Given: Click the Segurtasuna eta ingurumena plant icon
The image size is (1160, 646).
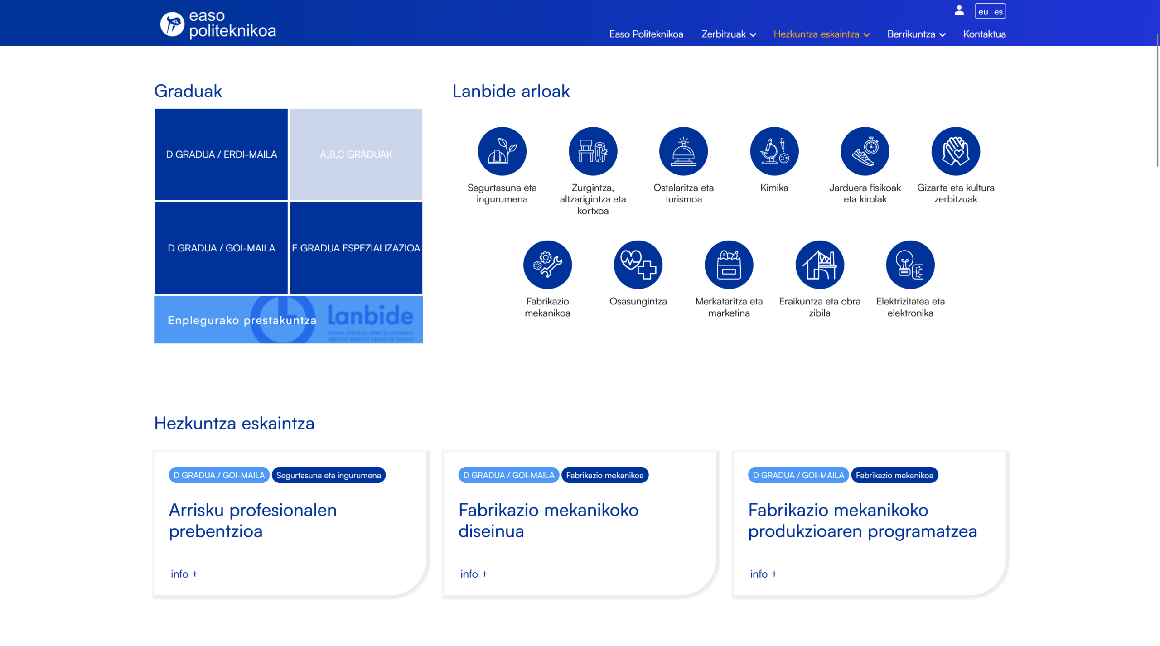Looking at the screenshot, I should tap(502, 151).
